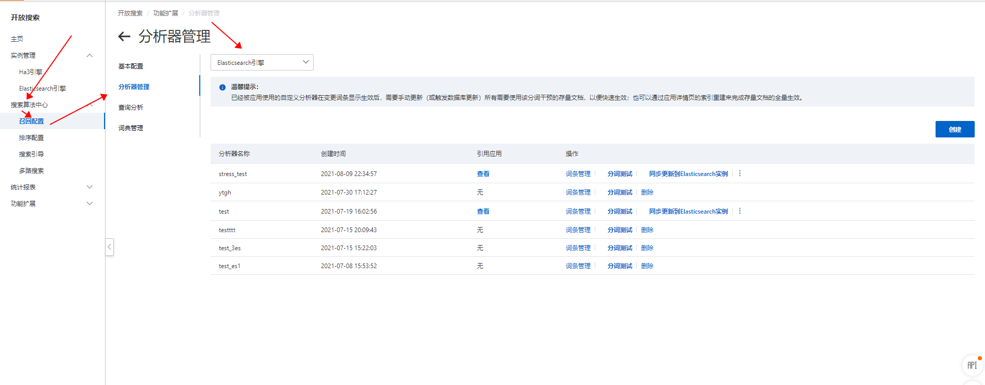Open 排序配置 in the sidebar
This screenshot has height=385, width=985.
tap(31, 138)
